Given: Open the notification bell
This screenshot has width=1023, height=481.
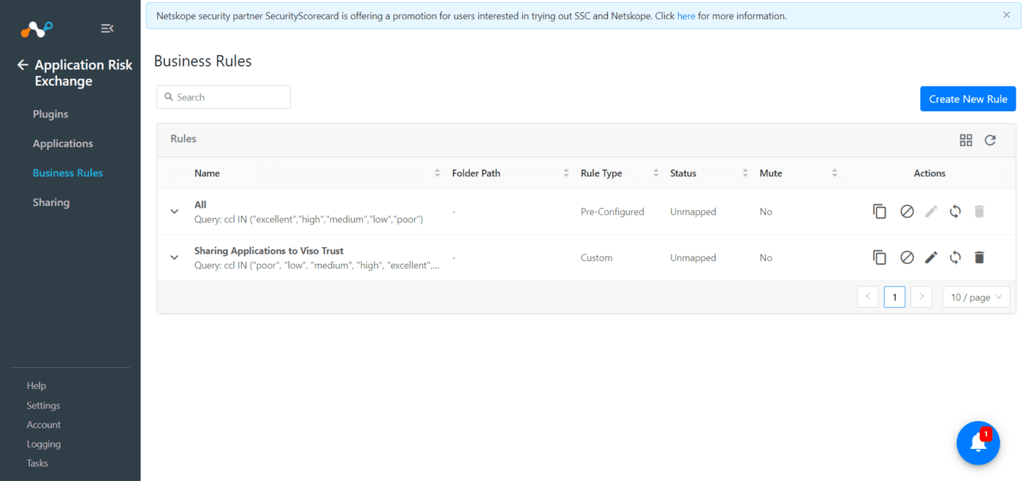Looking at the screenshot, I should click(x=978, y=442).
